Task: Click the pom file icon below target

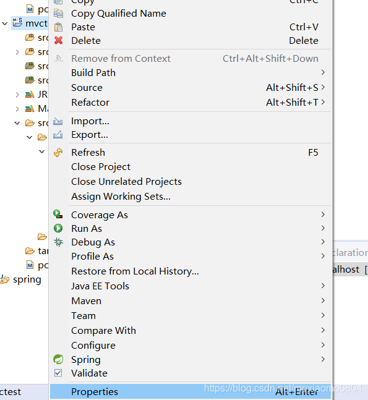Action: click(x=30, y=265)
